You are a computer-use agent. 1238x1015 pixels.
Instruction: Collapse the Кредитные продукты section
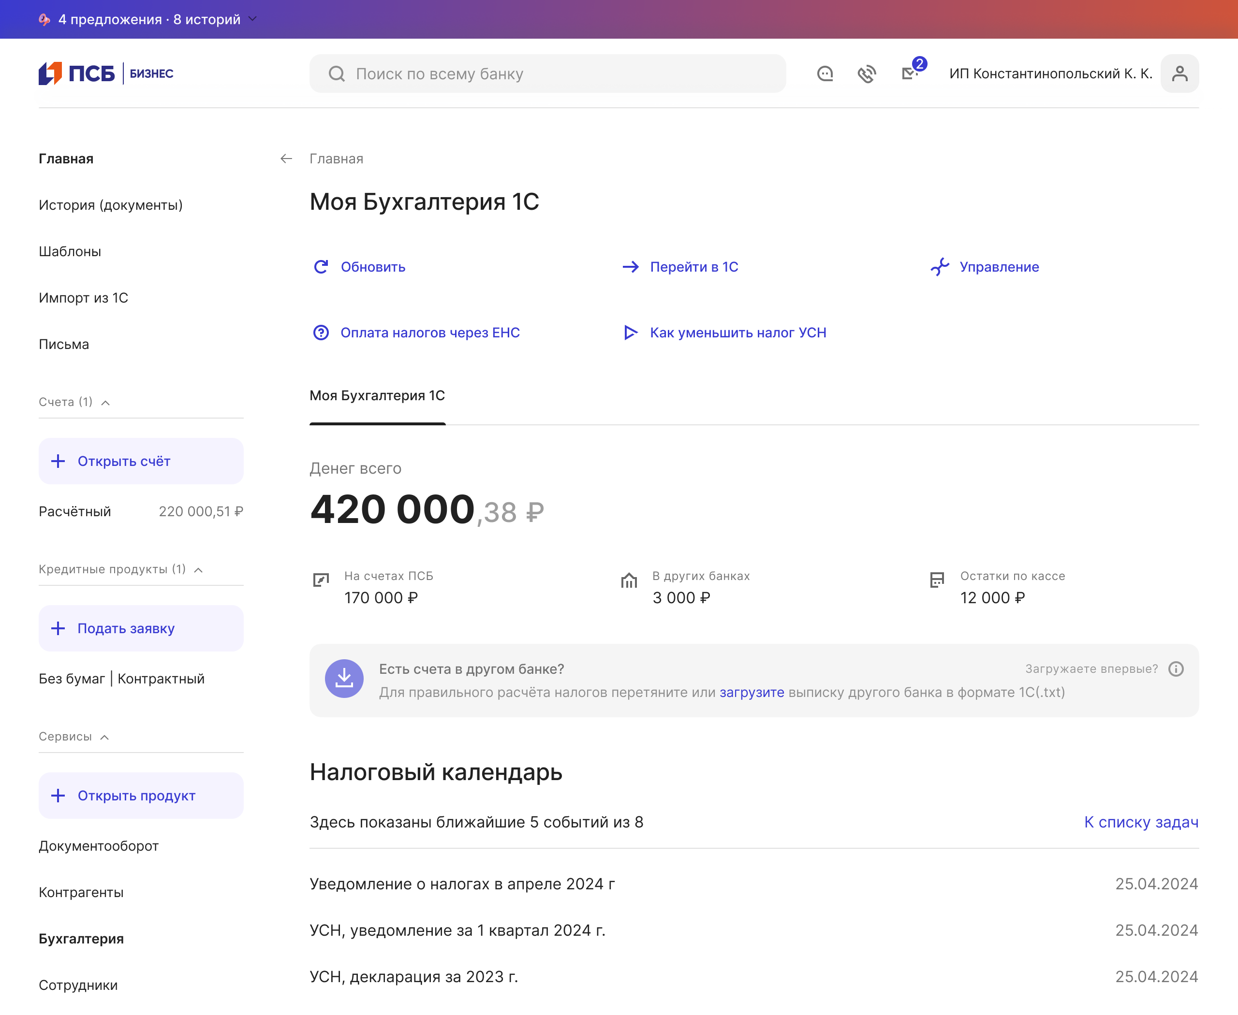point(198,569)
